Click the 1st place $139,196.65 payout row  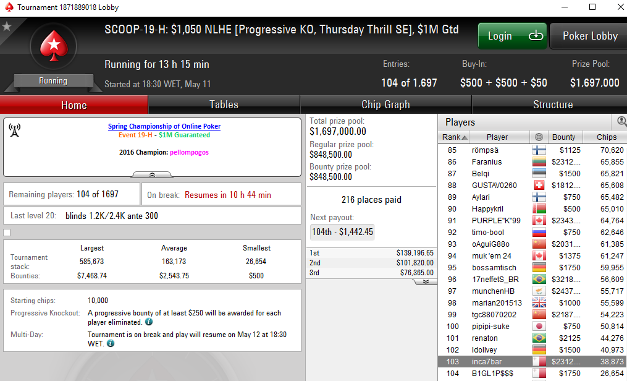371,253
